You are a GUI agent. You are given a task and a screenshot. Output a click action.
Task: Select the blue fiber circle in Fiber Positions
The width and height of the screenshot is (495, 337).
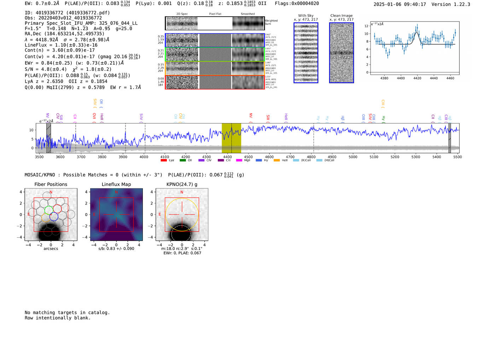point(54,217)
